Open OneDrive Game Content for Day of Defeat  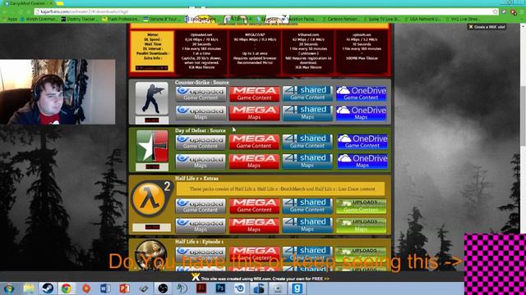[362, 142]
